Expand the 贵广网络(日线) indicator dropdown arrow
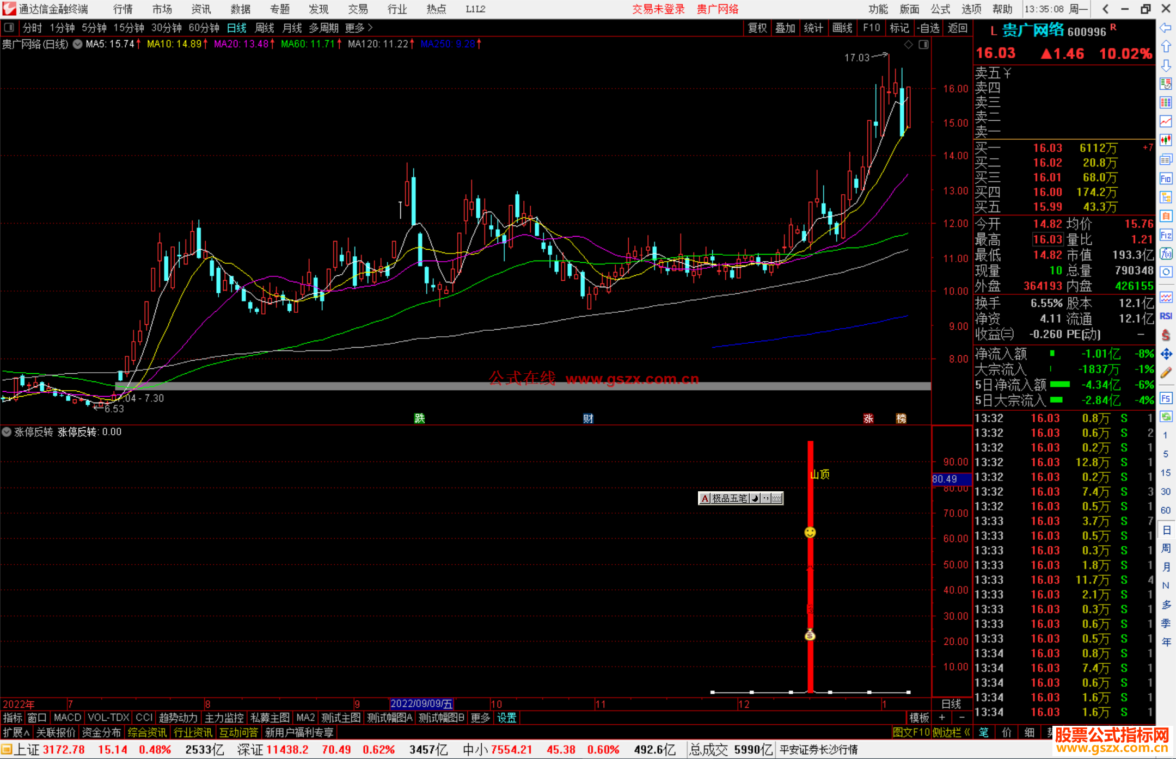 click(78, 45)
